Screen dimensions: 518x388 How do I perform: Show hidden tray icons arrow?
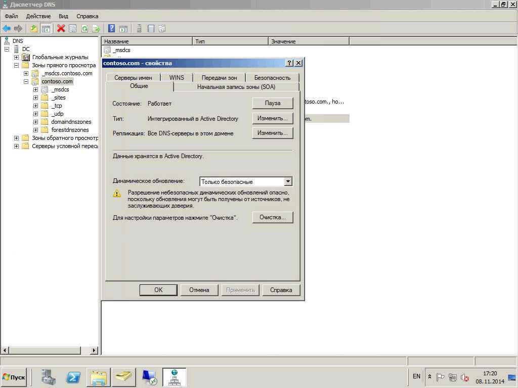(x=429, y=377)
